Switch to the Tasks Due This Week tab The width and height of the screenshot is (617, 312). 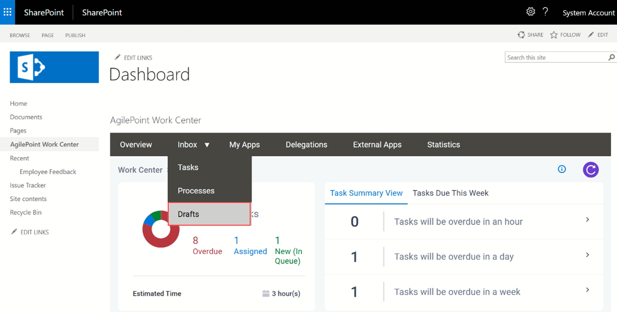coord(451,193)
